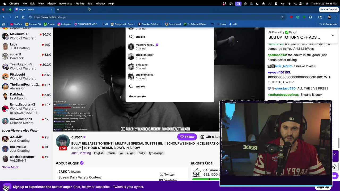Viewport: 340px width, 191px height.
Task: Open 321JMP channel in sidebar
Action: click(x=26, y=139)
